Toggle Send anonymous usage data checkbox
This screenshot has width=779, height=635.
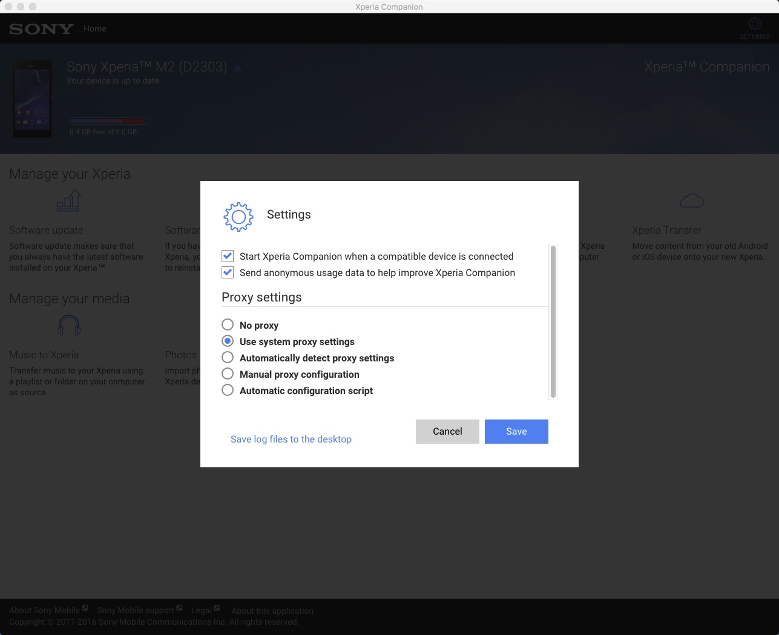(228, 272)
